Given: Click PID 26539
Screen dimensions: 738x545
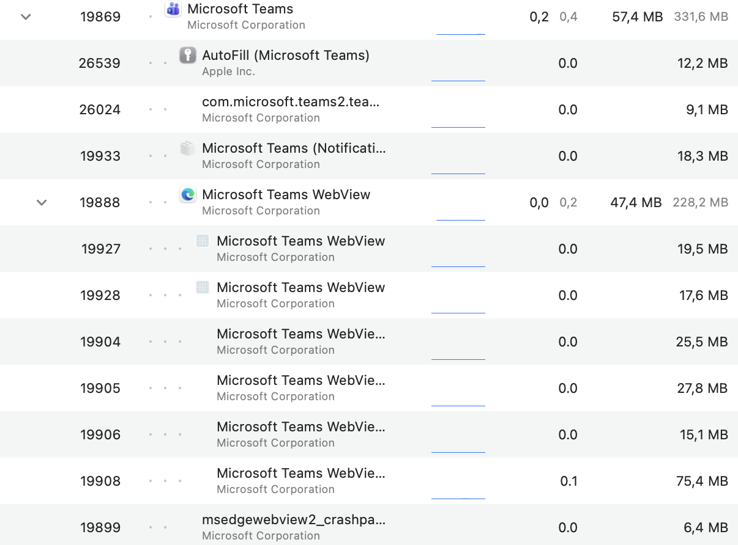Looking at the screenshot, I should pos(100,63).
